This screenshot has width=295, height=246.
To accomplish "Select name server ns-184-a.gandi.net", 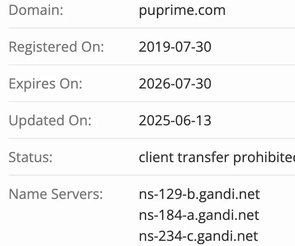I will (x=199, y=215).
